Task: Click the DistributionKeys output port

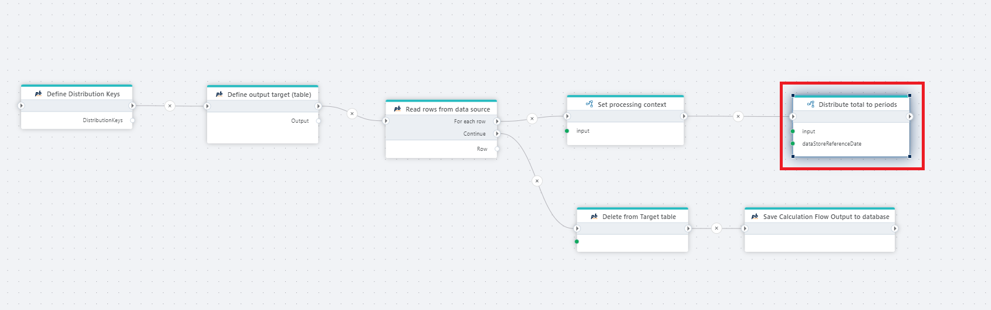Action: pos(133,120)
